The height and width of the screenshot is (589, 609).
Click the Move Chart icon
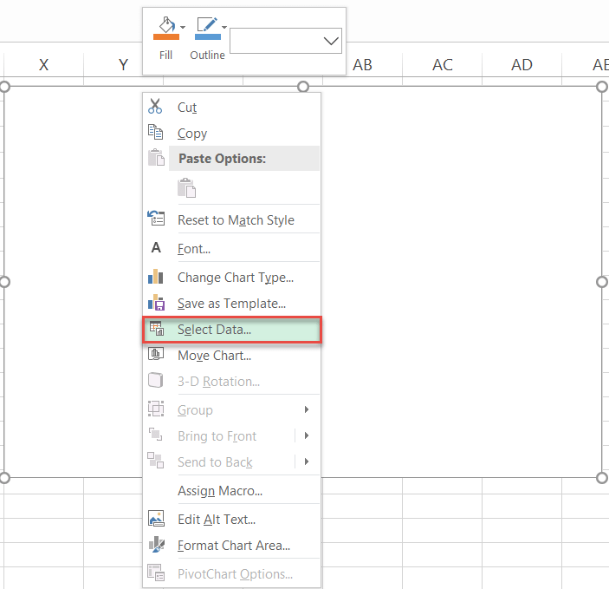point(156,354)
